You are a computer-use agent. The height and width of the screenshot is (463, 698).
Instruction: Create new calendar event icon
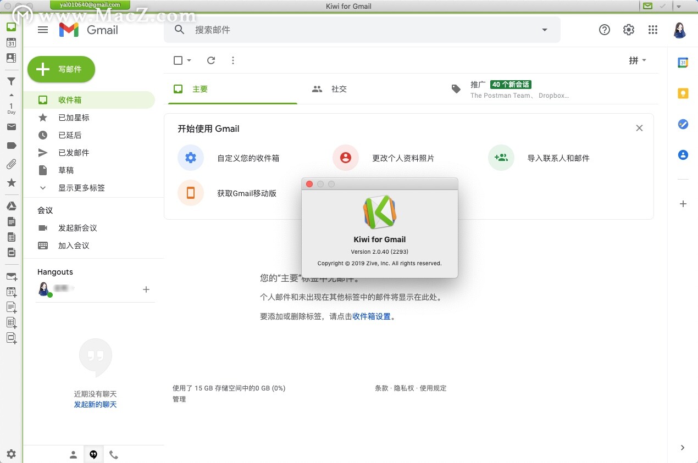(x=12, y=292)
